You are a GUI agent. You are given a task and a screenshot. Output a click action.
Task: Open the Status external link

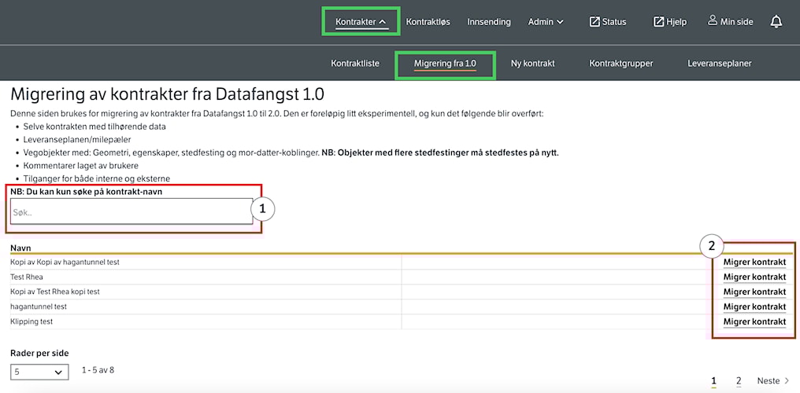(608, 22)
